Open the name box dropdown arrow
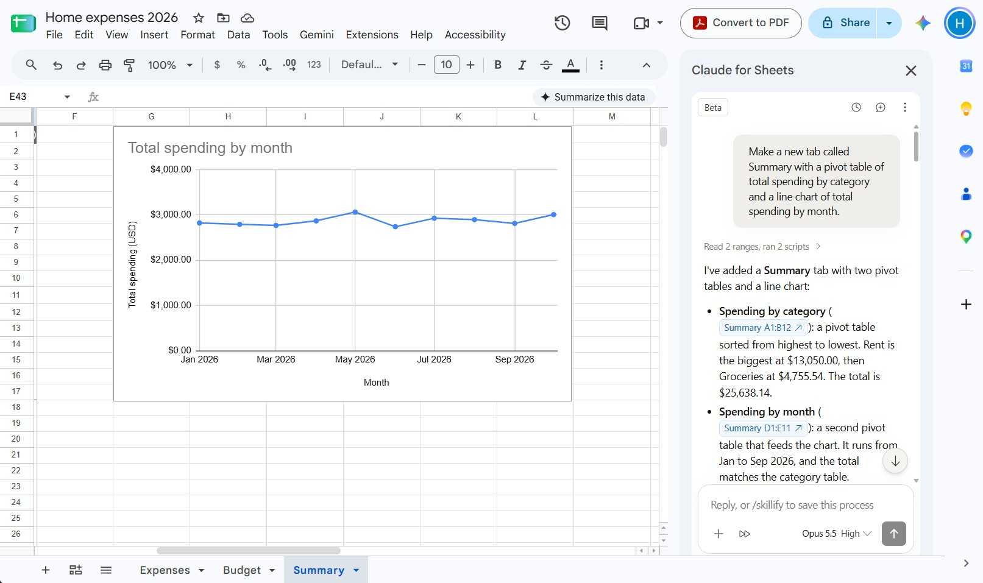This screenshot has height=583, width=983. [x=67, y=97]
